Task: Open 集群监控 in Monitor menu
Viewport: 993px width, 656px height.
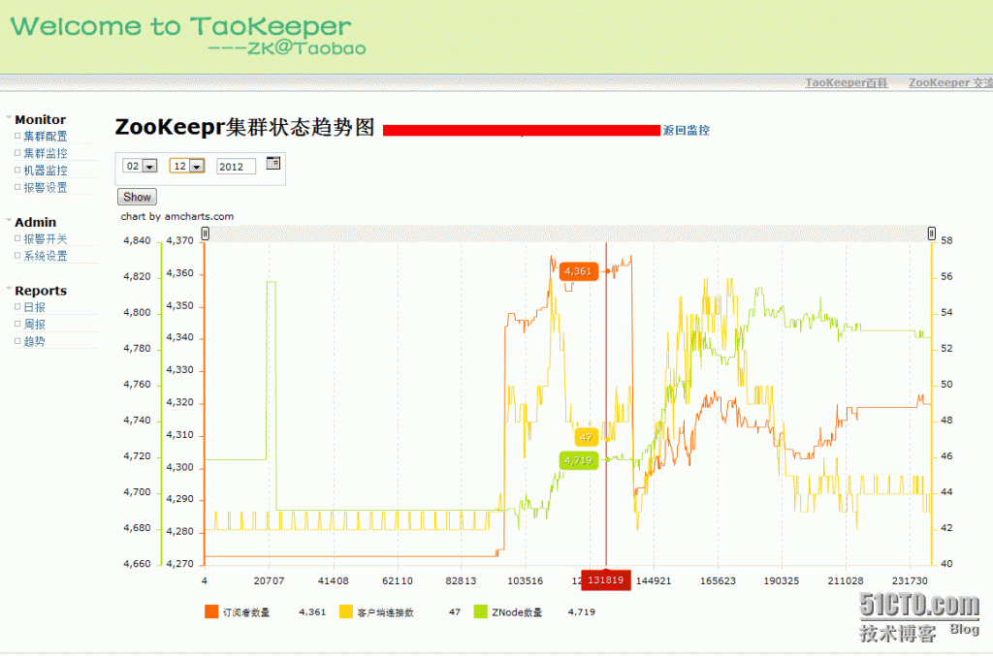Action: [45, 153]
